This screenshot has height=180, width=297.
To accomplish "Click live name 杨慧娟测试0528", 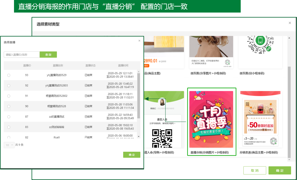I will [57, 106].
